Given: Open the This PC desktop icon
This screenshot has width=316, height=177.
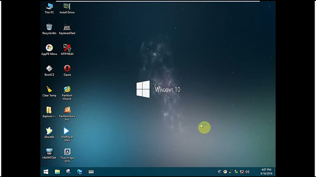Looking at the screenshot, I should click(x=49, y=8).
